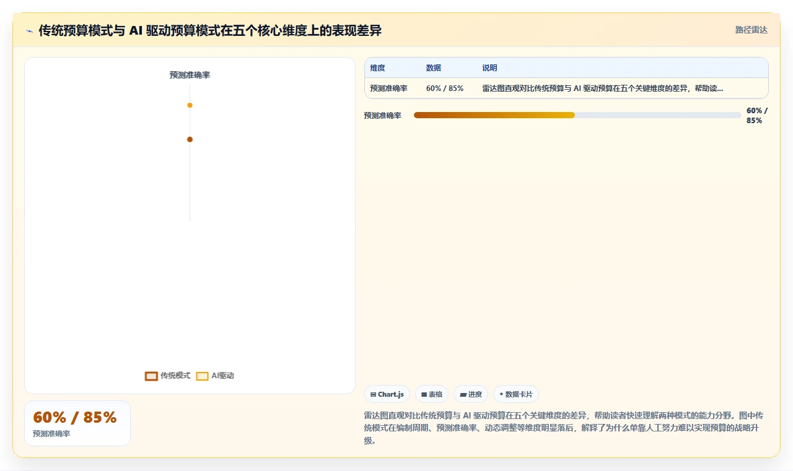Click the 数据 column header
This screenshot has width=793, height=471.
434,68
